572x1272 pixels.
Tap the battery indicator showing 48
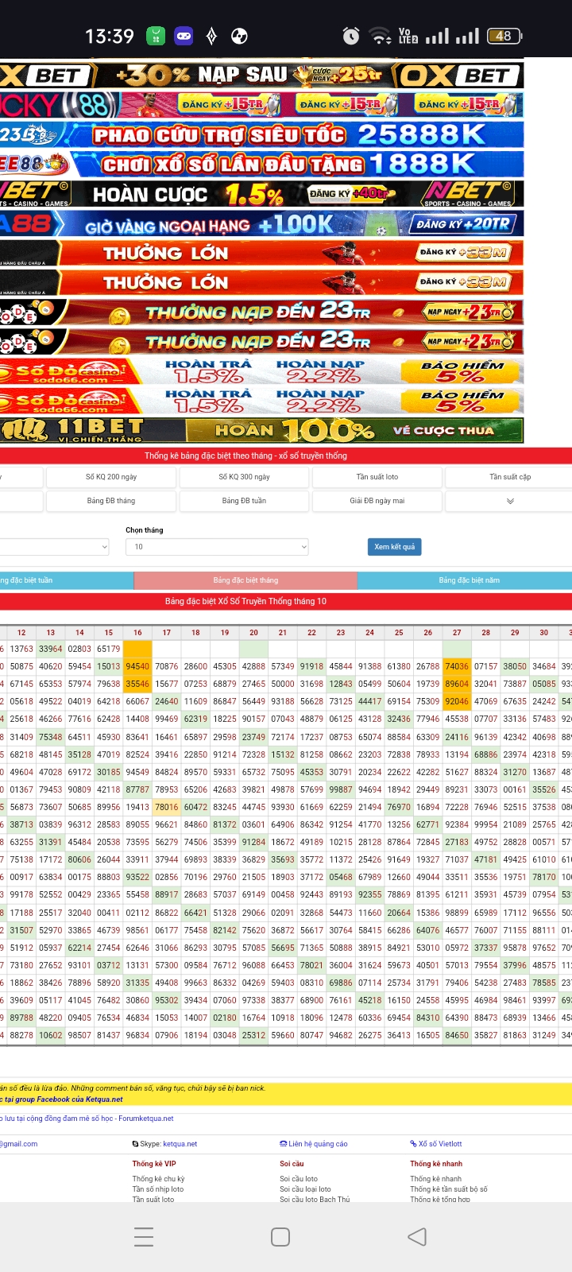pyautogui.click(x=504, y=36)
